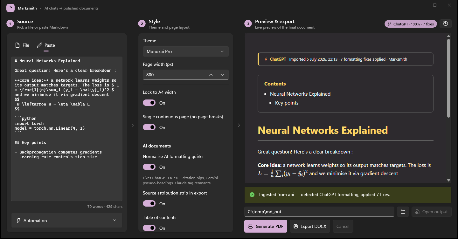
Task: Click the Cancel button
Action: 343,226
